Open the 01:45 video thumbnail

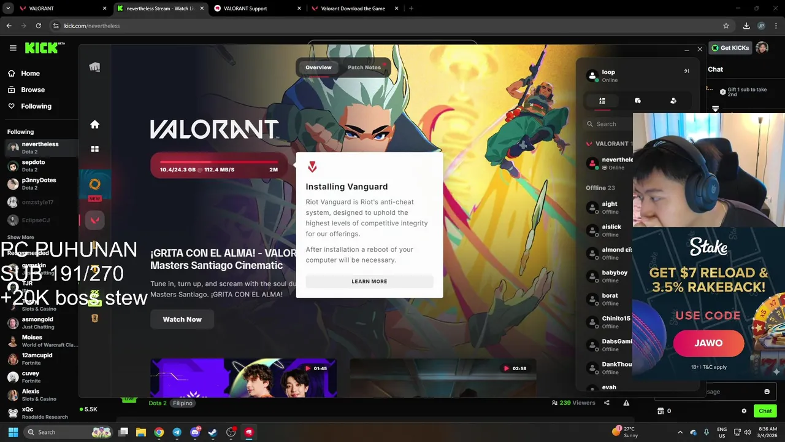[243, 378]
